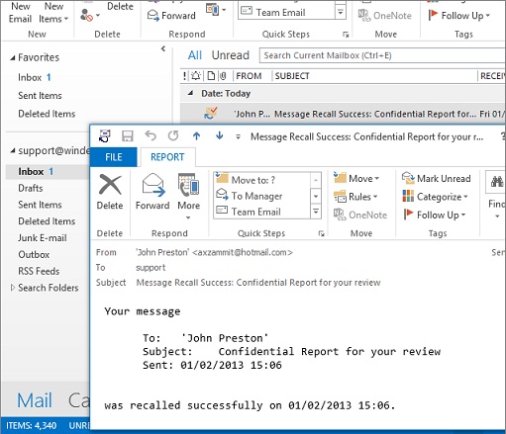506x434 pixels.
Task: Open Quick Steps dialog launcher in message window
Action: pos(321,233)
